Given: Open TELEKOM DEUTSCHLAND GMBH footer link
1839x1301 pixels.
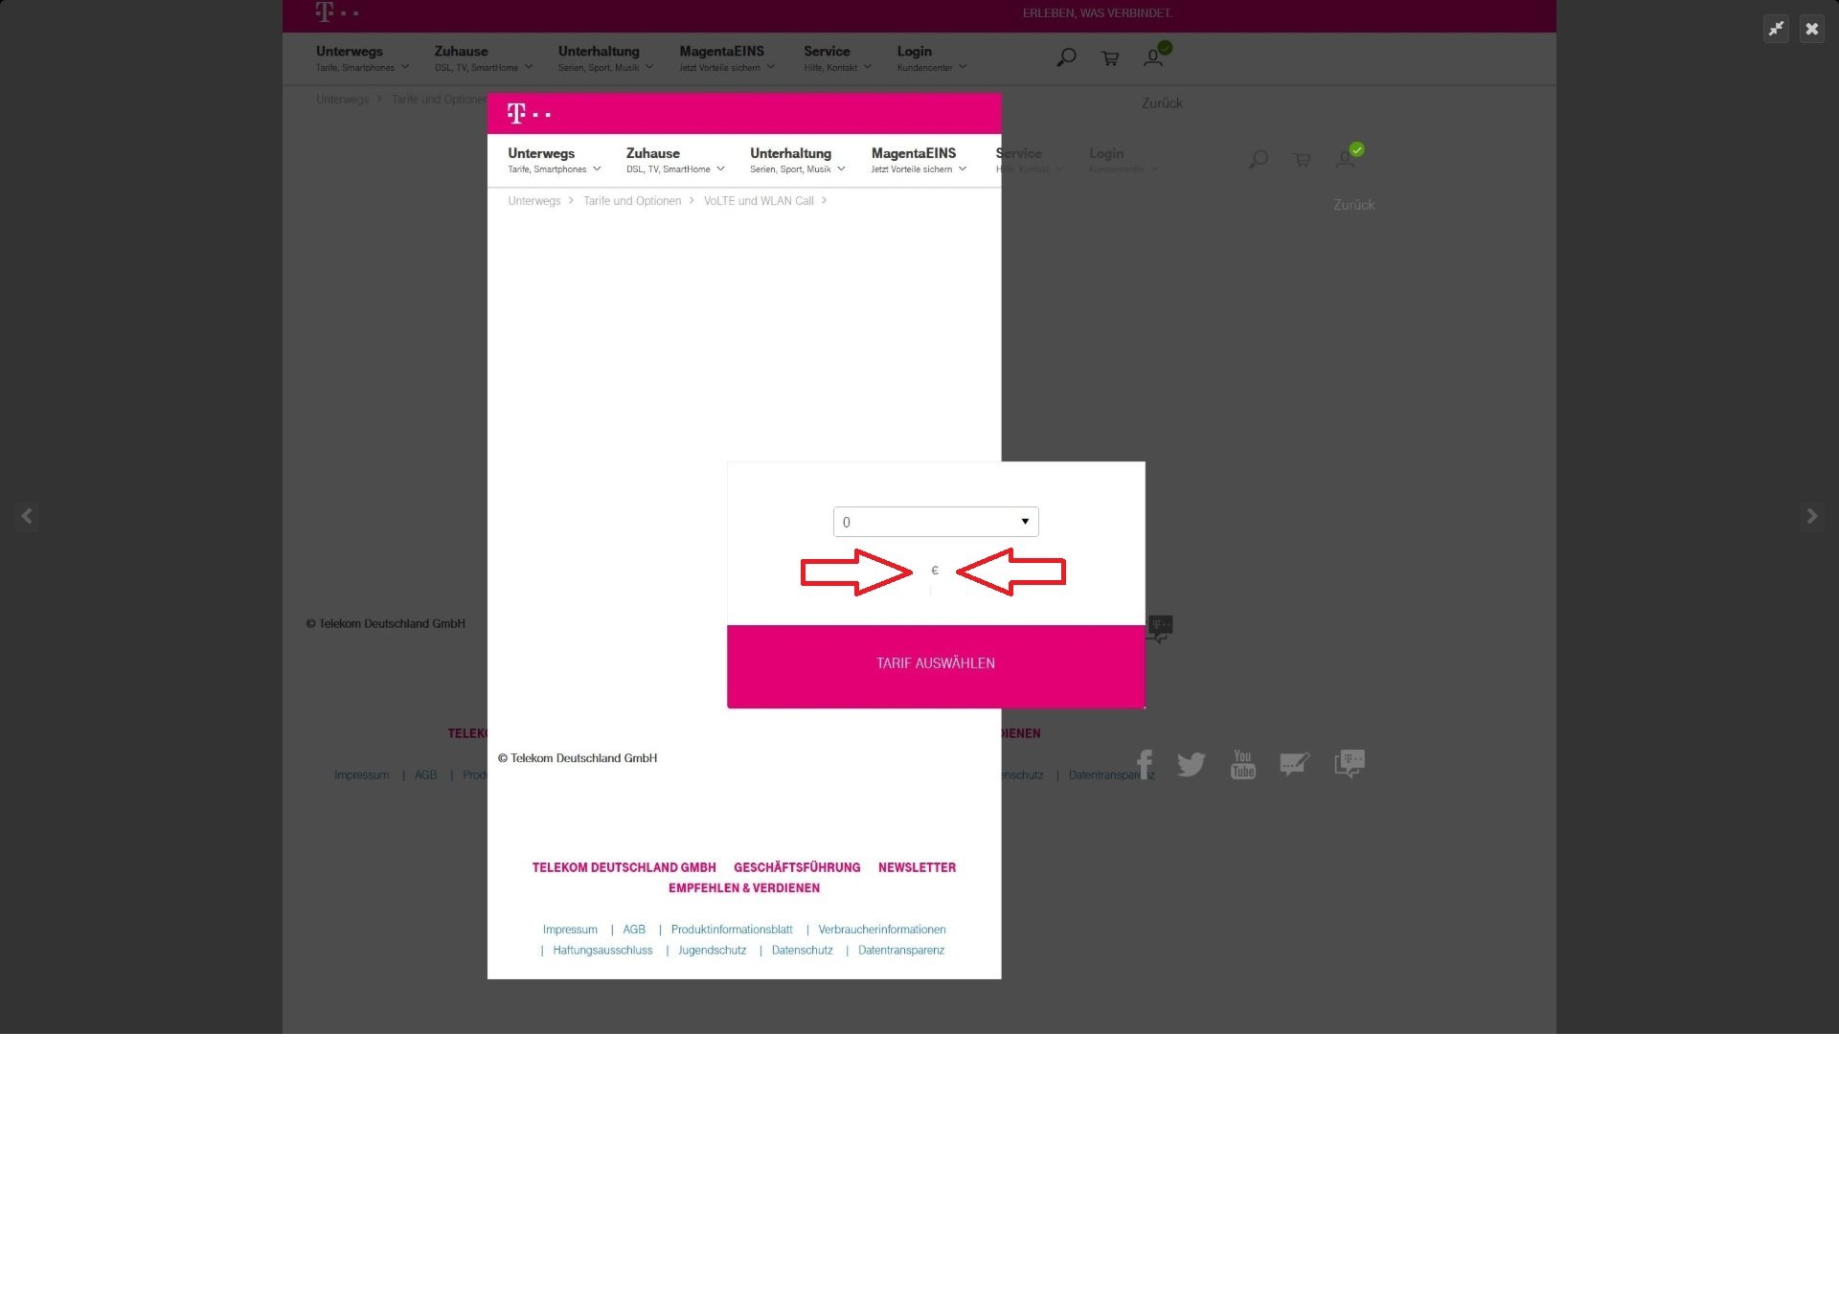Looking at the screenshot, I should [624, 867].
